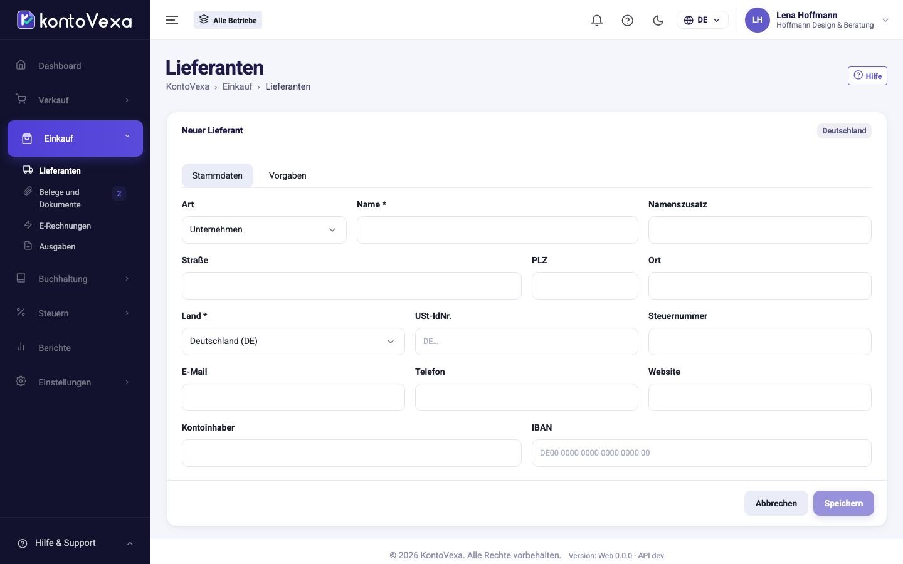This screenshot has height=564, width=903.
Task: Open the notifications bell
Action: coord(597,20)
